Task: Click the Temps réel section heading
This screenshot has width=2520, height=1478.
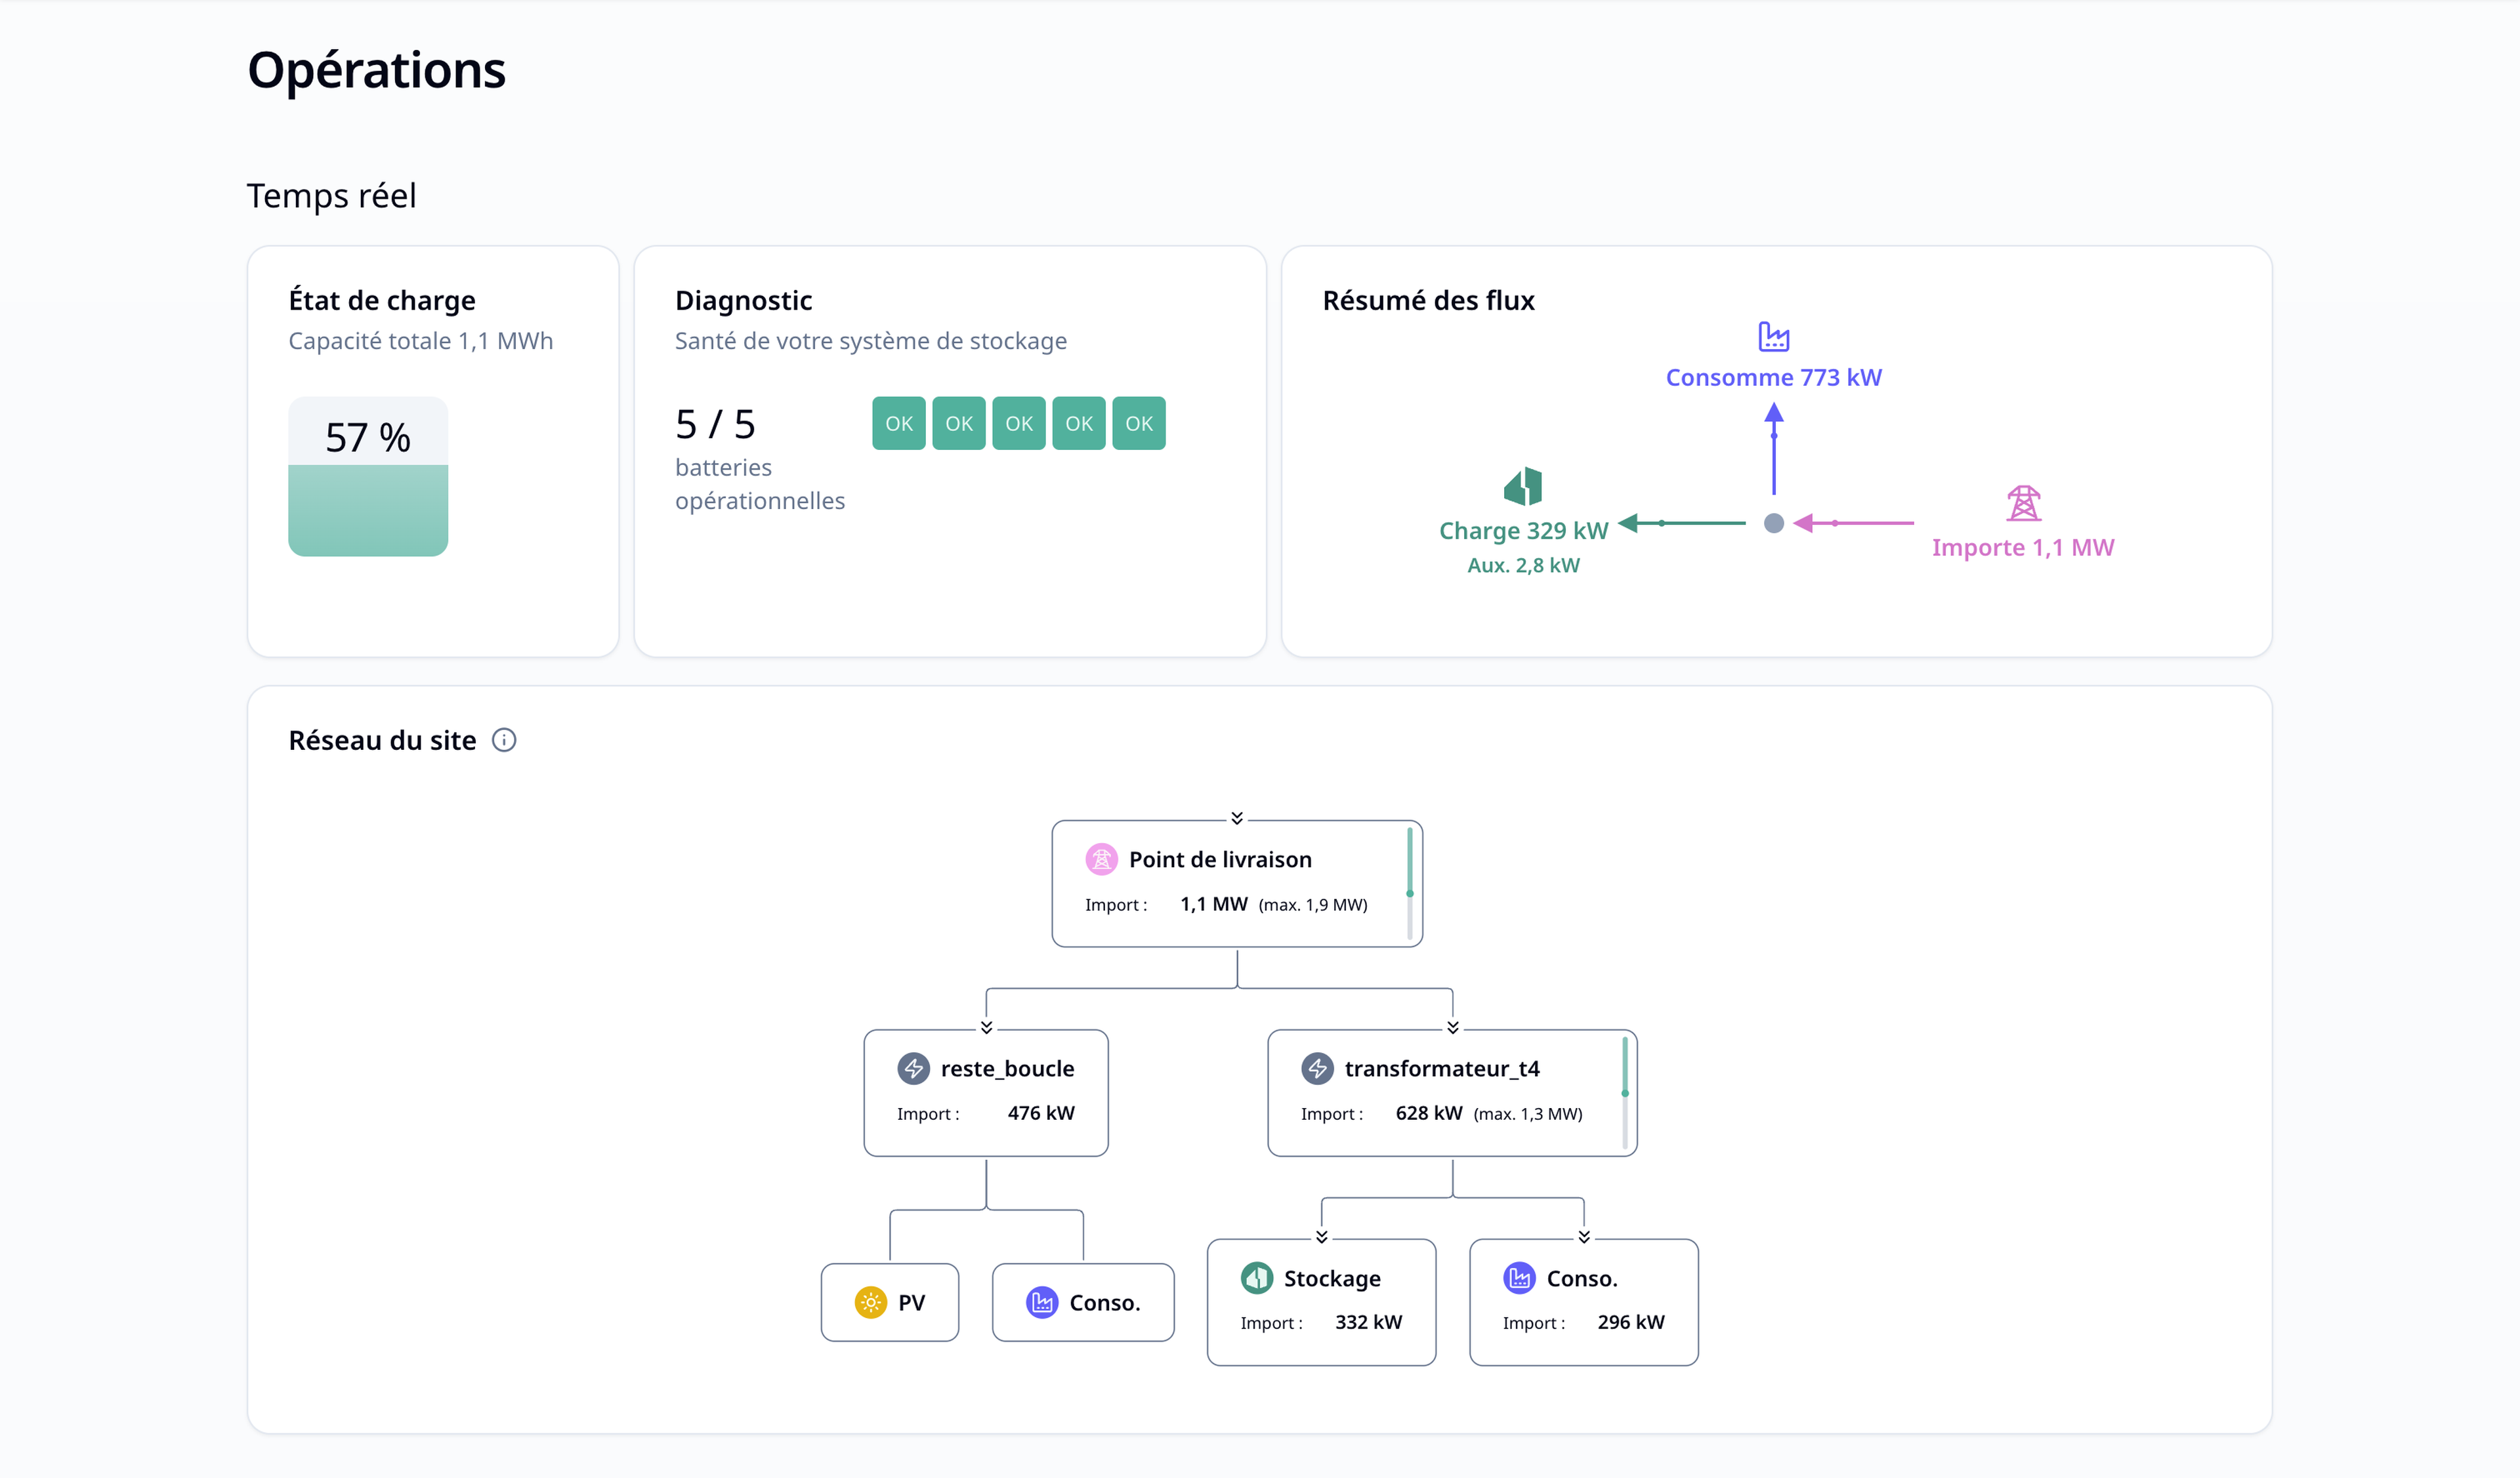Action: click(331, 196)
